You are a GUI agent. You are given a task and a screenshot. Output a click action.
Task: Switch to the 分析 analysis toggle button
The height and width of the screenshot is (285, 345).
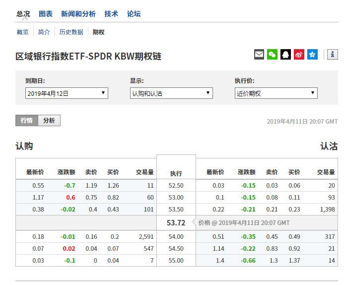(49, 120)
